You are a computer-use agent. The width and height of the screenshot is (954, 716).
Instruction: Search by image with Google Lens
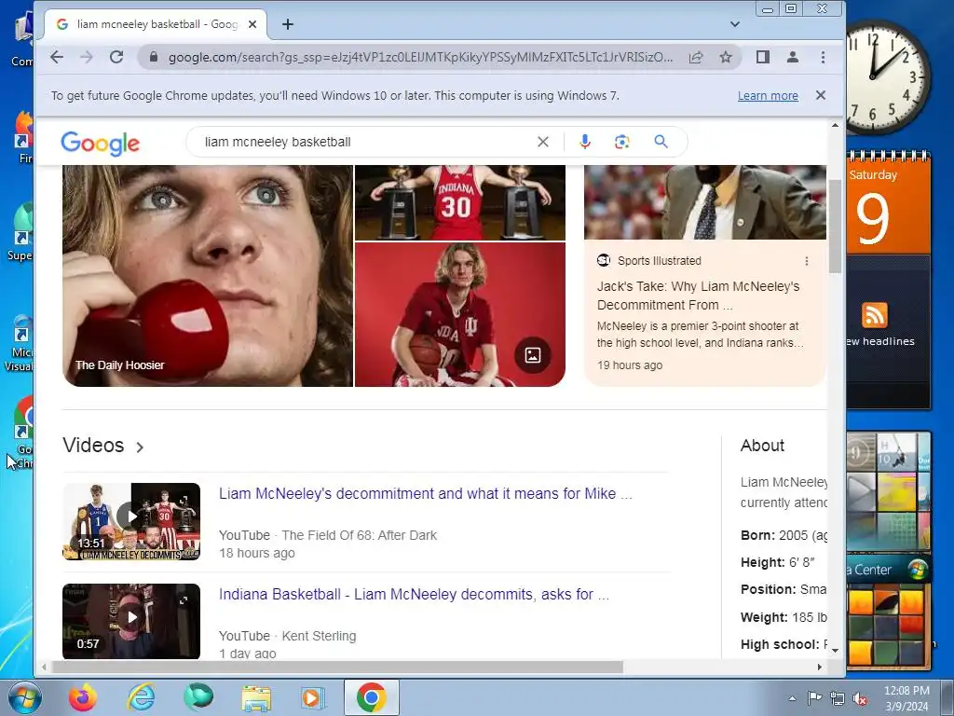[x=621, y=142]
